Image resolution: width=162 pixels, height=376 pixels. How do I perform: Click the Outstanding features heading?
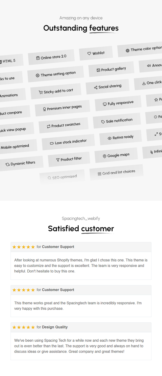81,28
